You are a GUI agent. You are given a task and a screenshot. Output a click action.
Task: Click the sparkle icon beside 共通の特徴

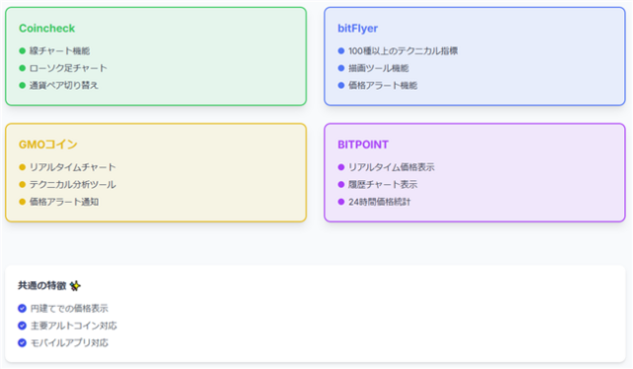tap(75, 286)
